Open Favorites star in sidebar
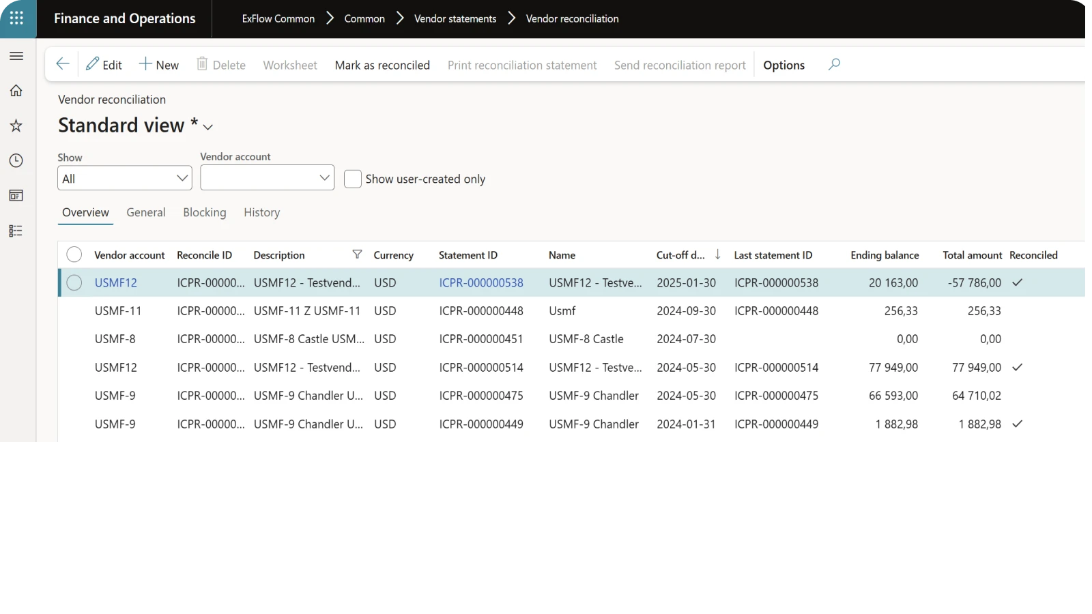Image resolution: width=1092 pixels, height=614 pixels. pos(16,126)
